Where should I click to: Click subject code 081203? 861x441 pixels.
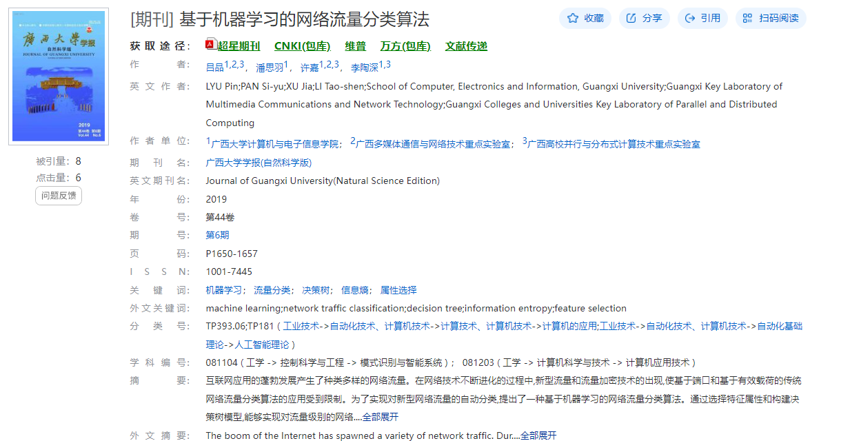(x=478, y=362)
